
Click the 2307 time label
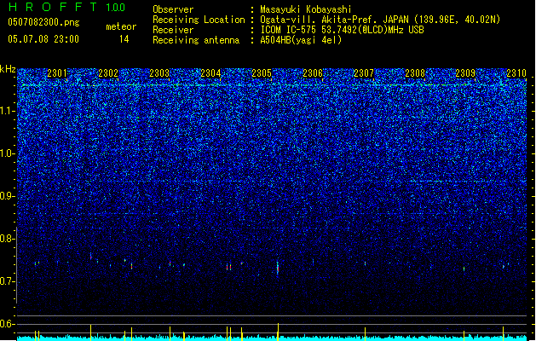point(364,73)
